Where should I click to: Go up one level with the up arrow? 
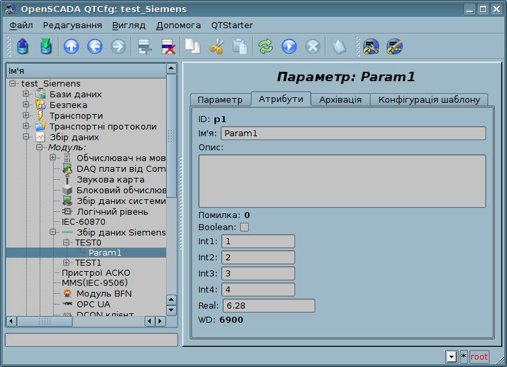coord(71,46)
